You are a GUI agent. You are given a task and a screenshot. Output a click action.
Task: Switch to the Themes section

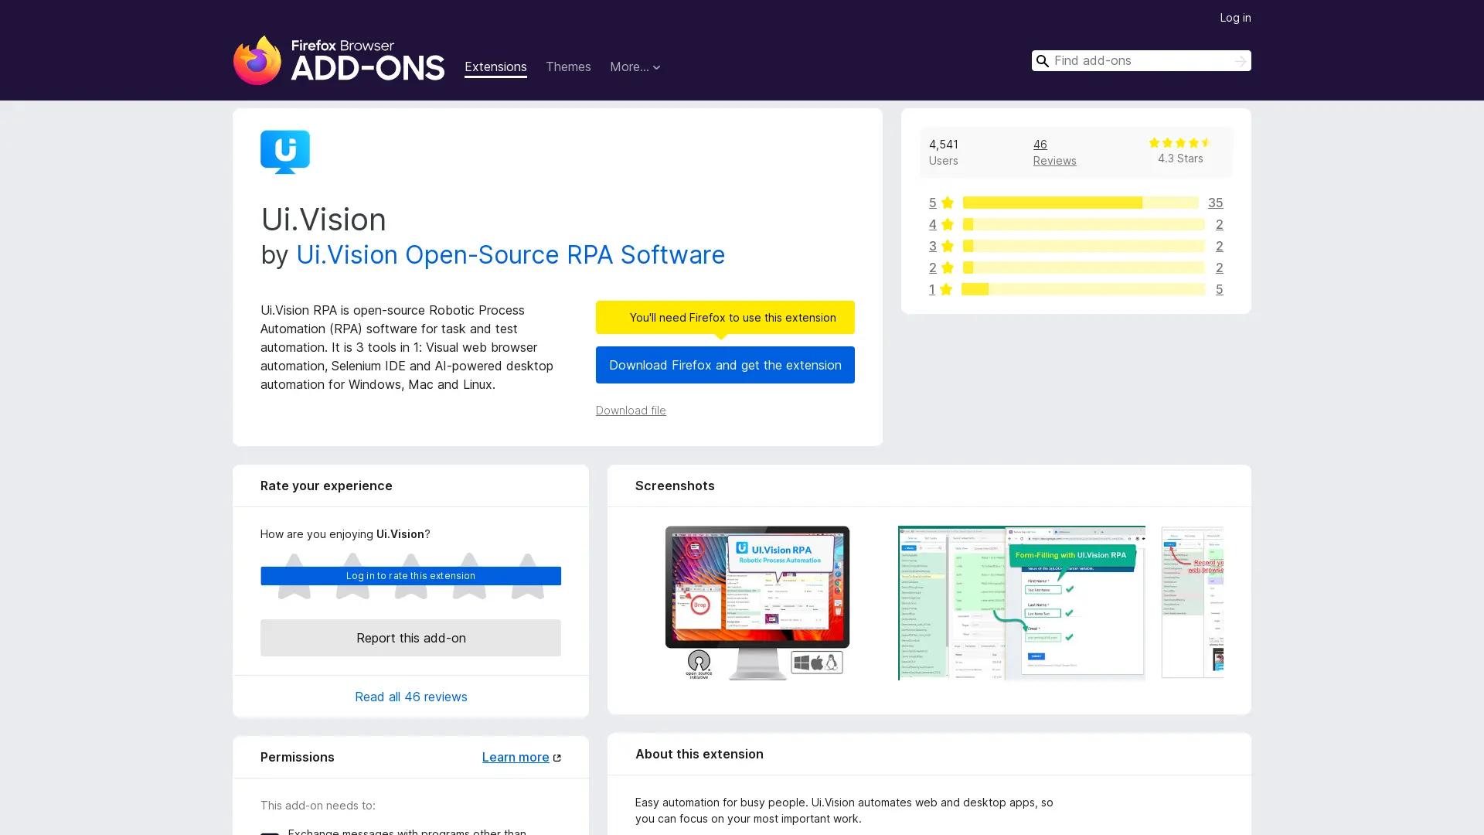click(568, 67)
